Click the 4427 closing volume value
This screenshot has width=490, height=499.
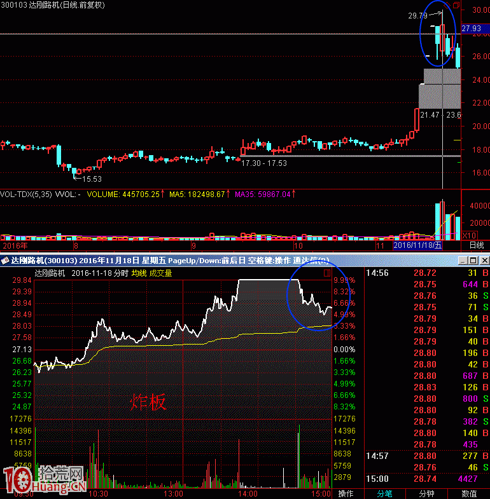467,479
